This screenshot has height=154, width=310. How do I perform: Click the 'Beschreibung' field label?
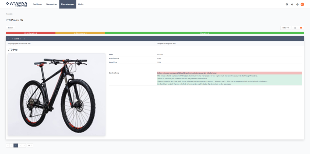114,73
